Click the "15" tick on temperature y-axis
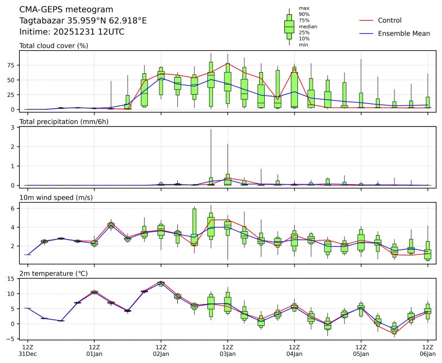Screen dimensions: 442x363 [10, 279]
